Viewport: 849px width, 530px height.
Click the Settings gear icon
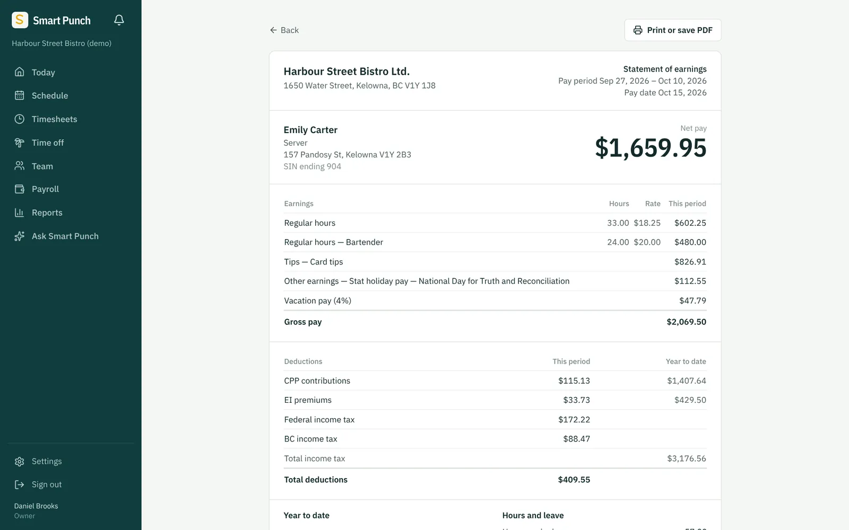click(x=20, y=462)
